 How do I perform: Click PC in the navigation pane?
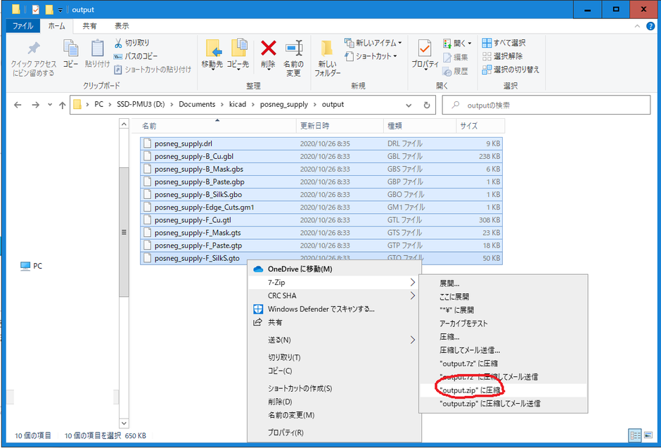32,266
